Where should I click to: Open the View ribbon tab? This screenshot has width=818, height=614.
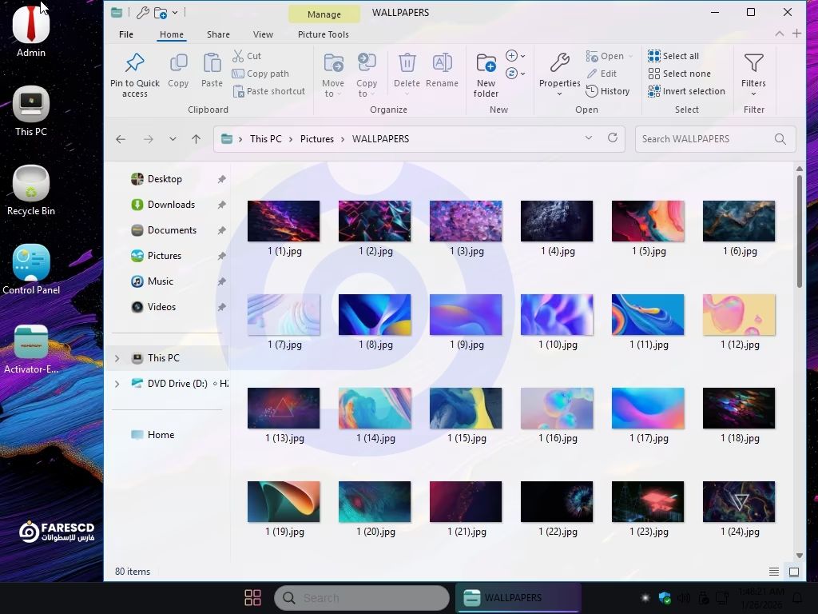263,34
